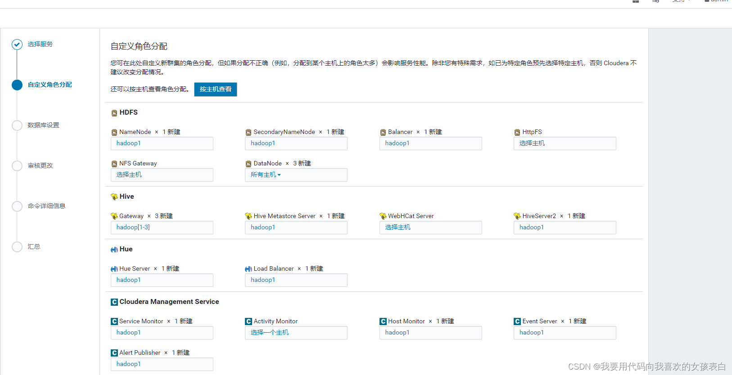Click the HttpFS role icon
The image size is (732, 375).
tap(517, 132)
